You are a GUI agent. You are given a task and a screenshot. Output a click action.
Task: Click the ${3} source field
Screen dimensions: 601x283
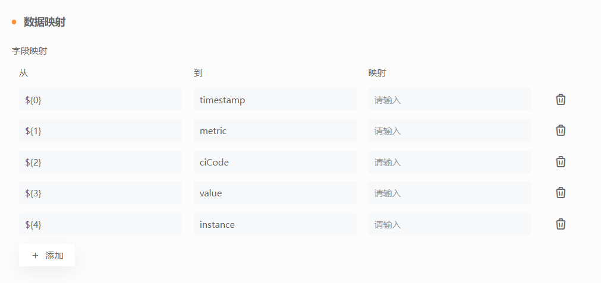pos(100,193)
